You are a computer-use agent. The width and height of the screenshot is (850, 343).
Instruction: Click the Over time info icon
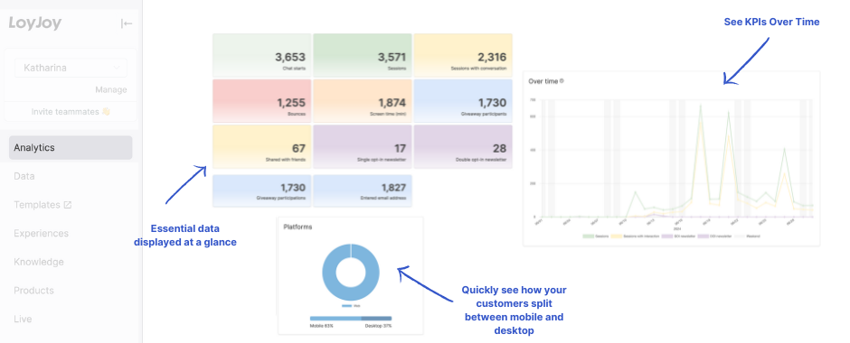[562, 80]
